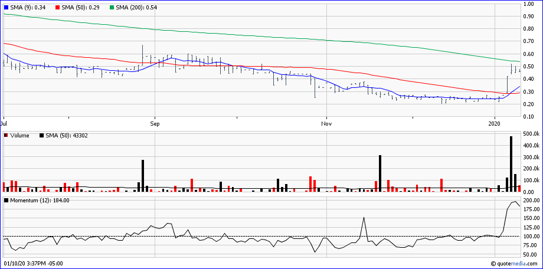Click the 0.20 price axis value
This screenshot has width=543, height=269.
(529, 104)
